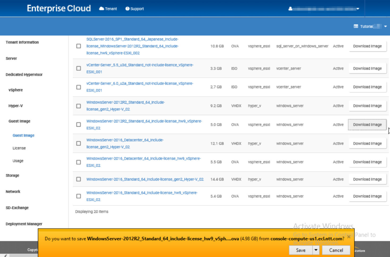This screenshot has height=257, width=390.
Task: Close the download notification bar
Action: [x=349, y=236]
